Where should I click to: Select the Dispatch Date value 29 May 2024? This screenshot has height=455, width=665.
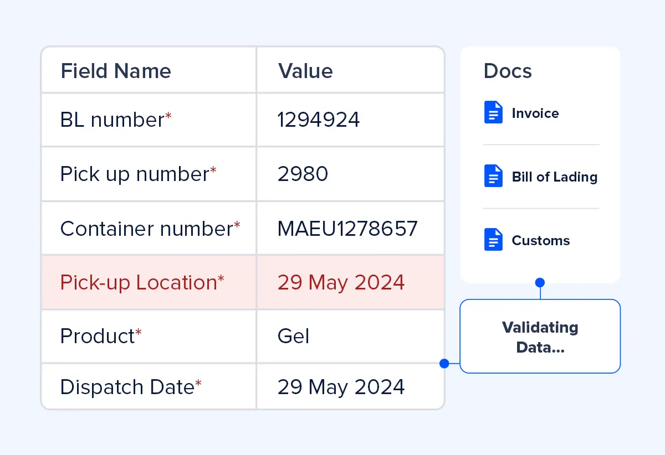341,387
